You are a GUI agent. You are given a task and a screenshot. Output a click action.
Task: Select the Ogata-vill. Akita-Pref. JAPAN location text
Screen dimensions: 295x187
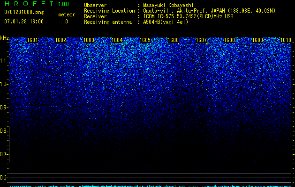209,11
